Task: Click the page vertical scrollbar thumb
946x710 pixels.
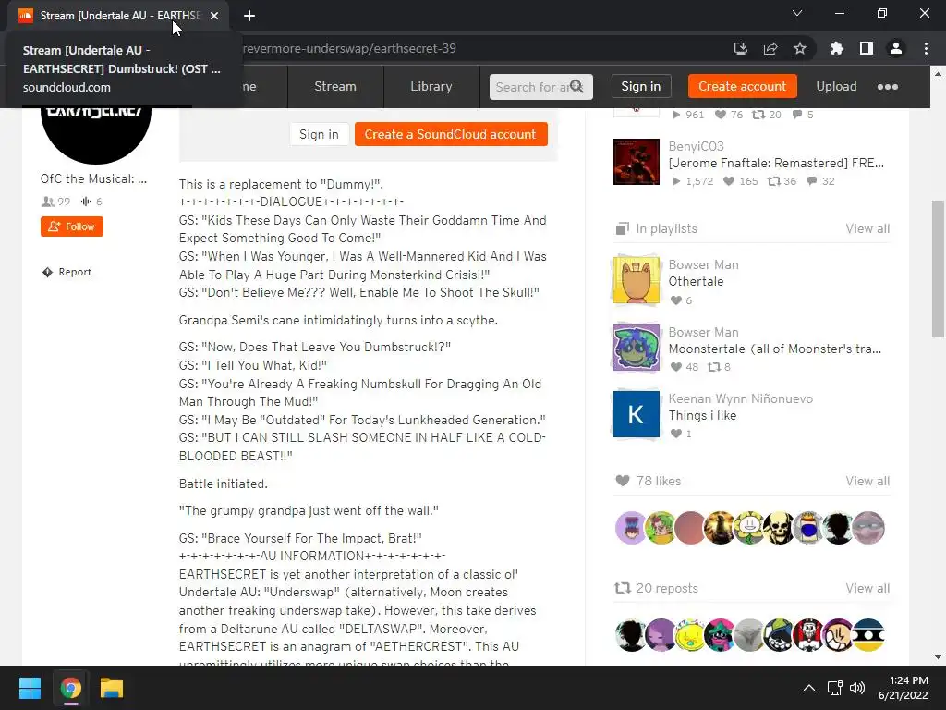Action: [939, 269]
